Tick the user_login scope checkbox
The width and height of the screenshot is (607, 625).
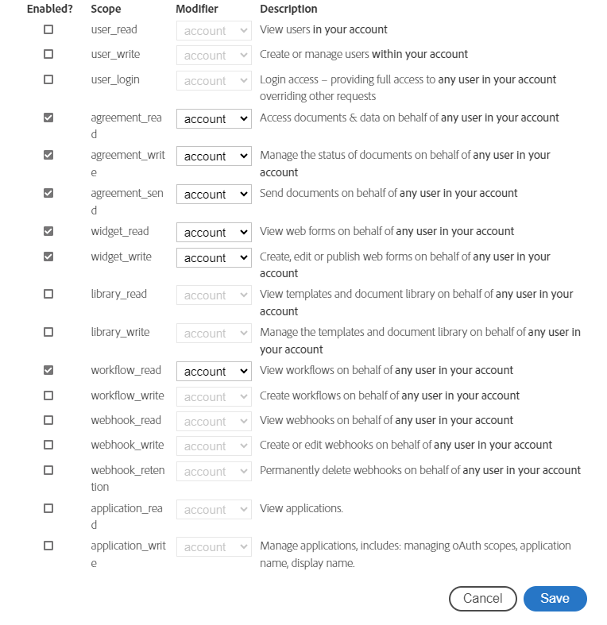48,79
